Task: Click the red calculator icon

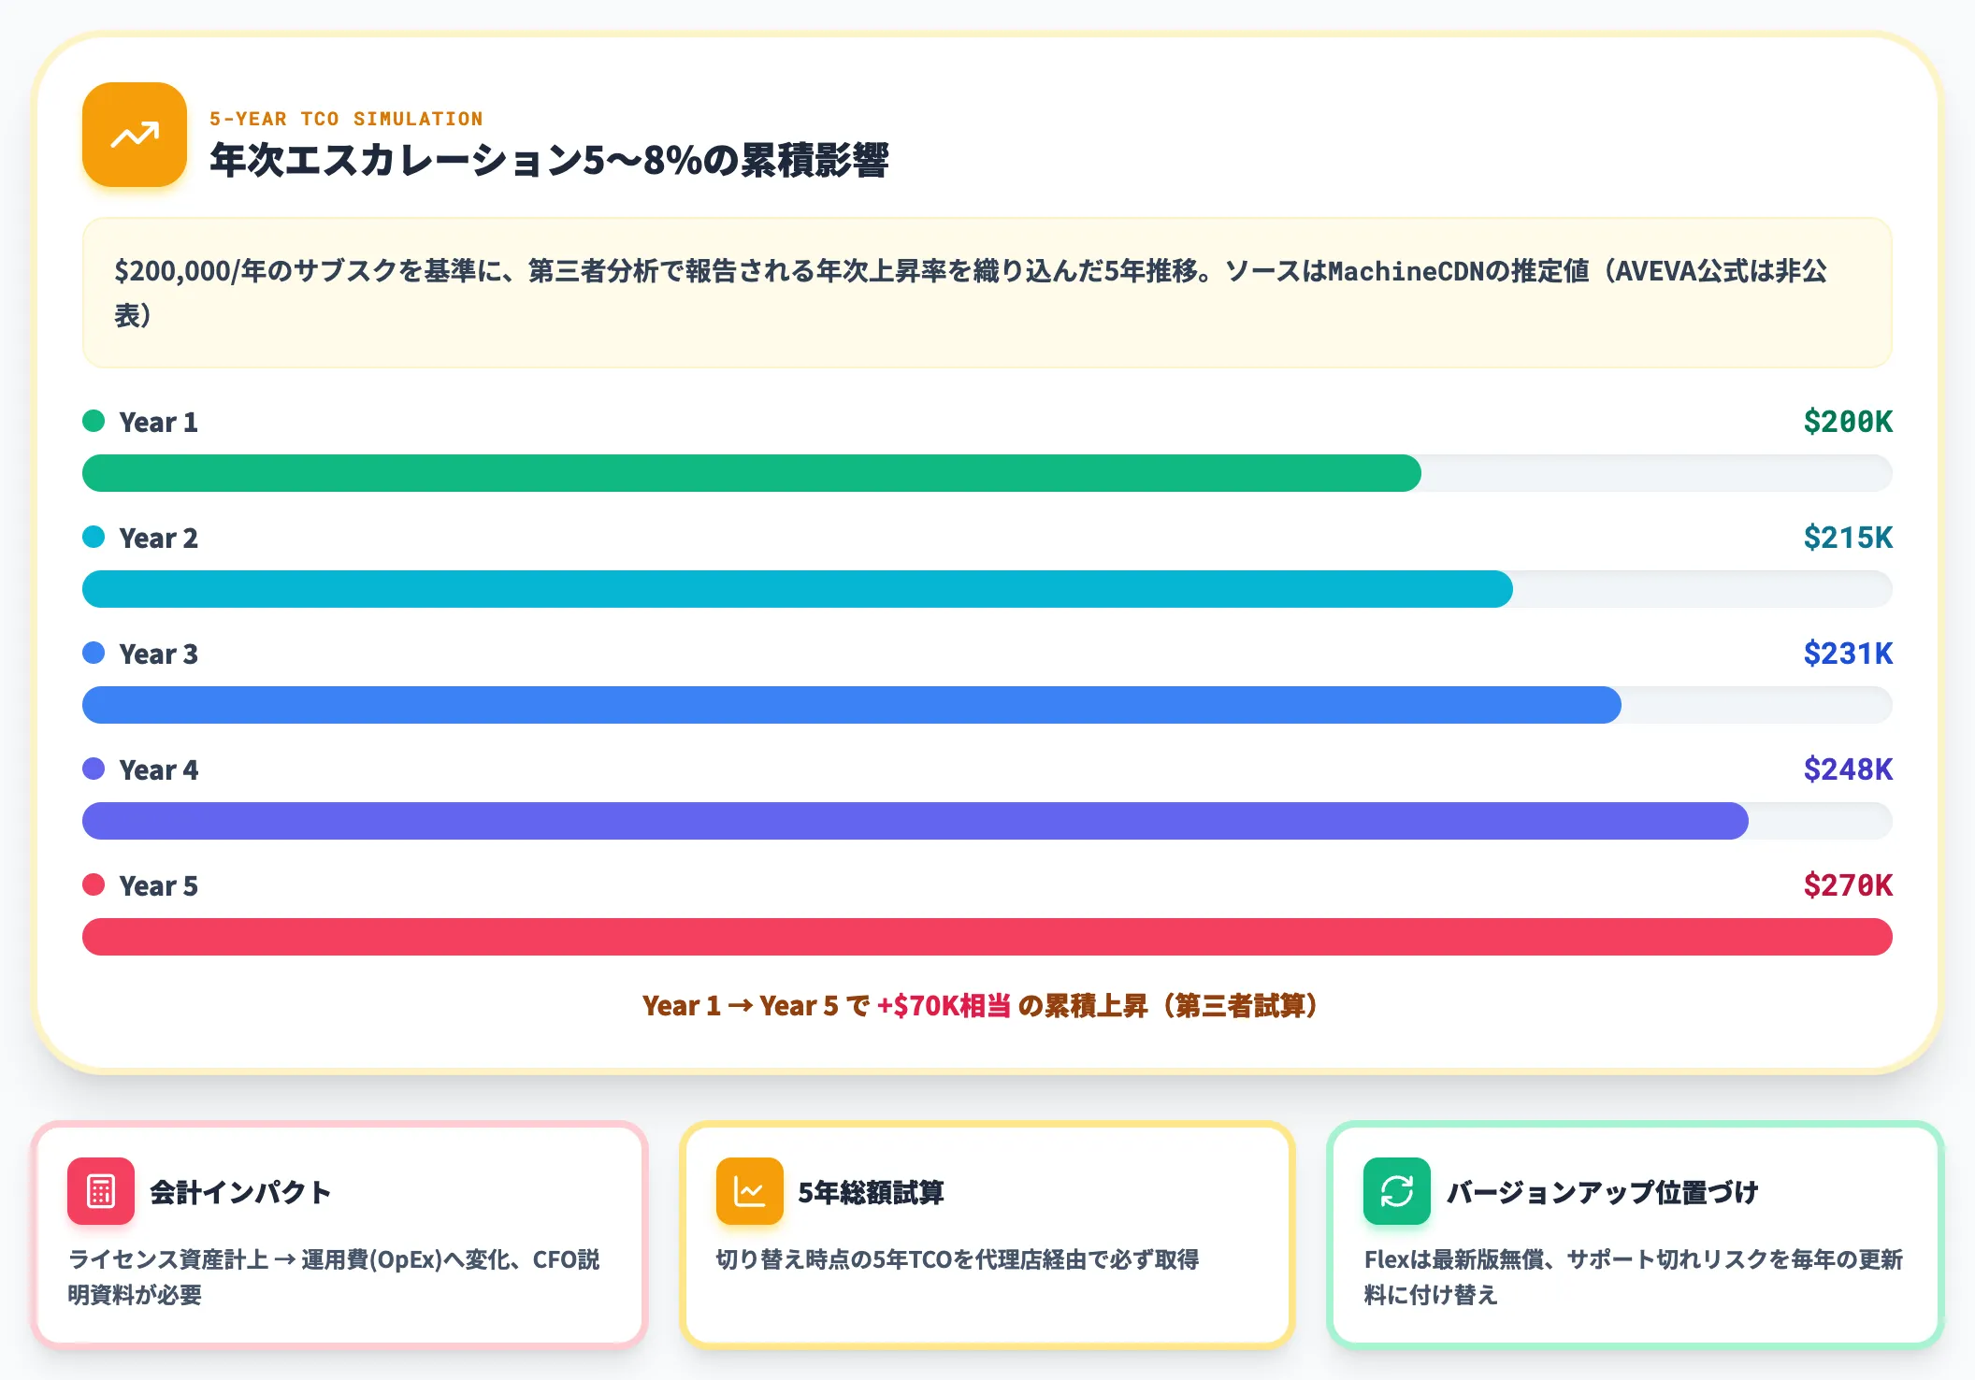Action: click(x=101, y=1191)
